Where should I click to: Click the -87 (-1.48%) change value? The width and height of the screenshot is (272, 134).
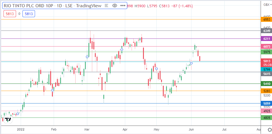182,6
